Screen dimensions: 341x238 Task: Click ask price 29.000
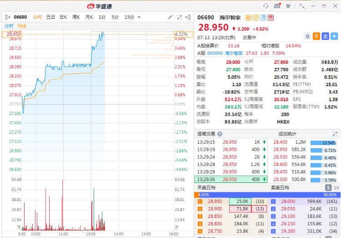(x=288, y=202)
